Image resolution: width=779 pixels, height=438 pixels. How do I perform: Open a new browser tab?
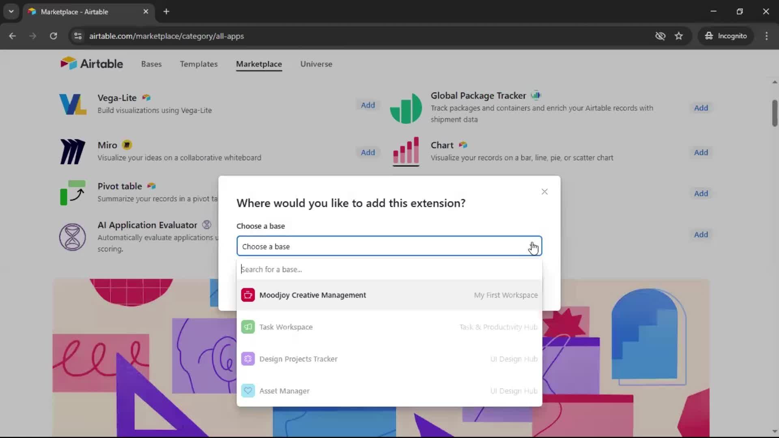click(x=166, y=12)
